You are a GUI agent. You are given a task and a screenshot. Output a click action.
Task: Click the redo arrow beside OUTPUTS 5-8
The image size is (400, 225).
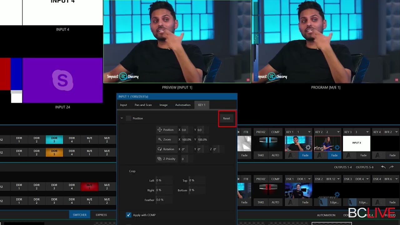392,167
